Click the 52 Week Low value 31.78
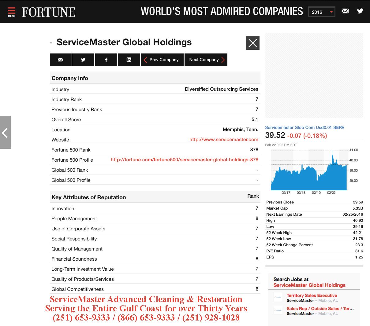The height and width of the screenshot is (326, 370). [358, 239]
